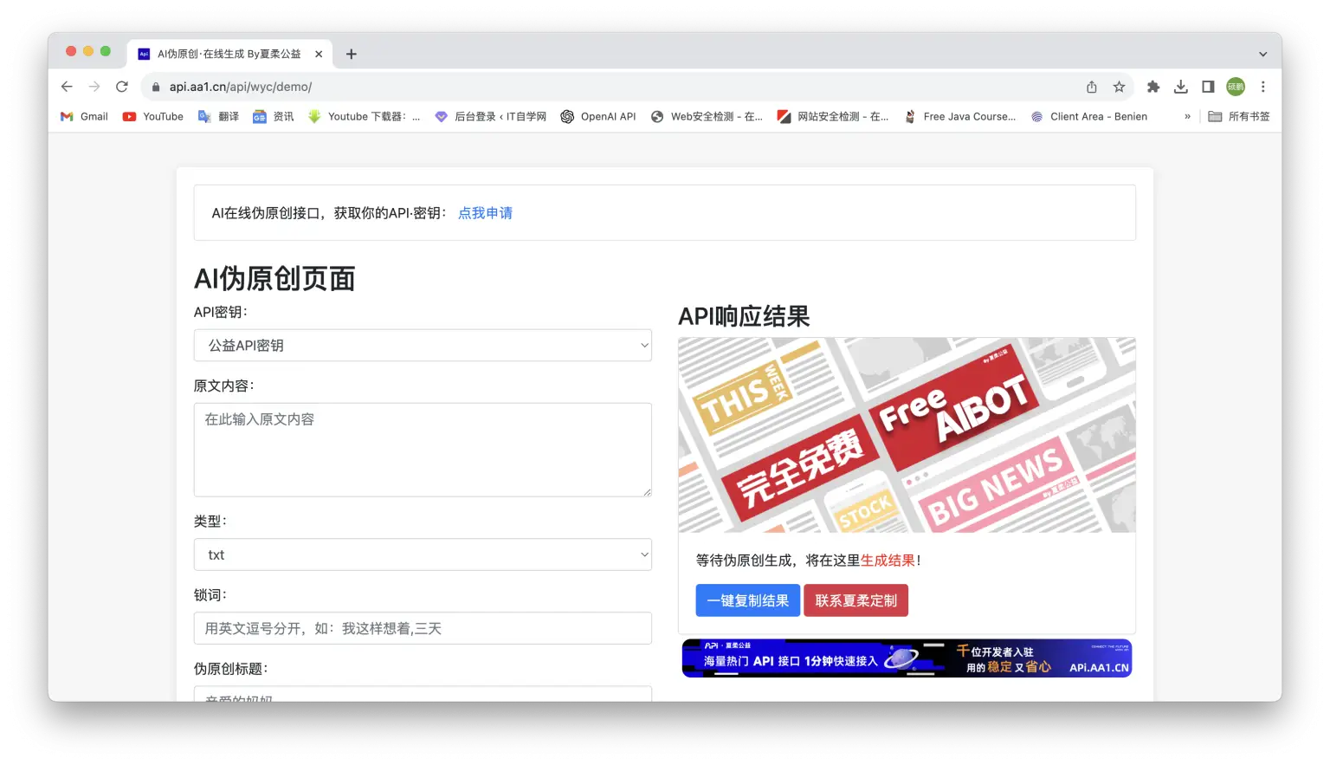Click the 伪原创标题 input field
Image resolution: width=1330 pixels, height=765 pixels.
click(x=423, y=694)
